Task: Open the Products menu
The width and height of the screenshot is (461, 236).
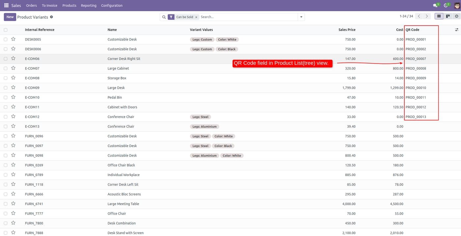Action: coord(69,6)
